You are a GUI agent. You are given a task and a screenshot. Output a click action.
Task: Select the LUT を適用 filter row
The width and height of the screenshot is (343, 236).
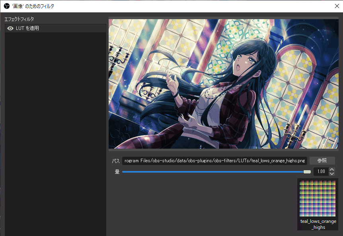click(x=56, y=28)
